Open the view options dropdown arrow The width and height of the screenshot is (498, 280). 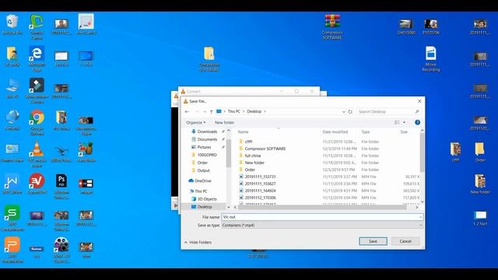[405, 123]
